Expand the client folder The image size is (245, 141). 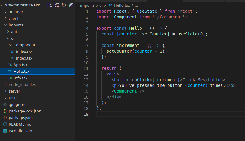click(x=5, y=18)
